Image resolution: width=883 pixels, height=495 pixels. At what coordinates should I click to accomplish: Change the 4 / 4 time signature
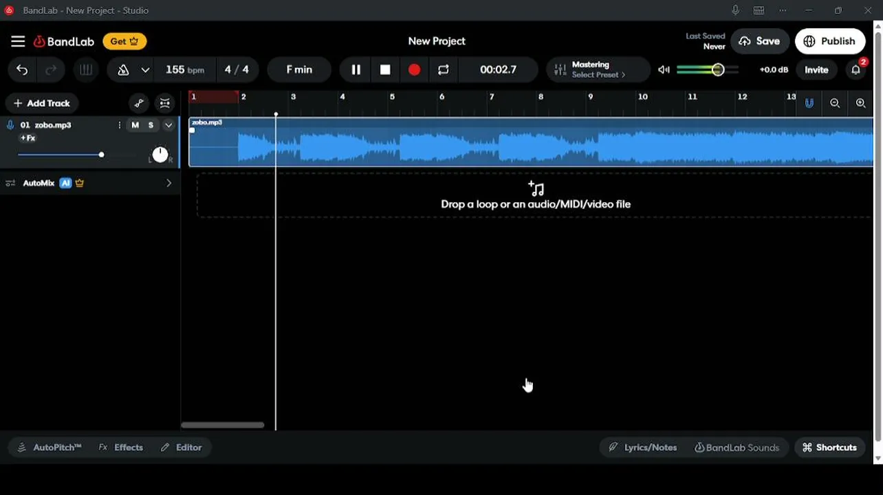(237, 69)
